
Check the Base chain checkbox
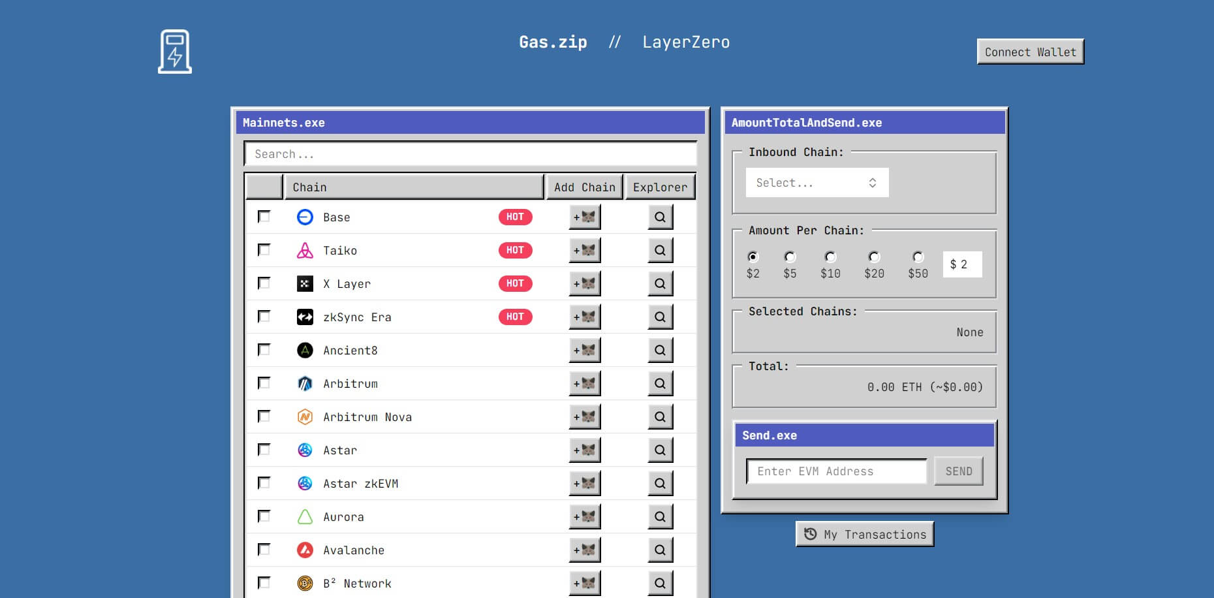(264, 216)
